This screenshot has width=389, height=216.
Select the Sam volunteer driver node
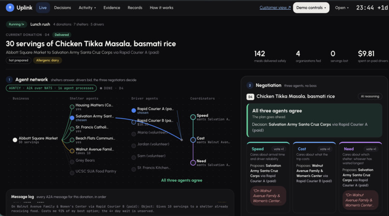pyautogui.click(x=134, y=158)
